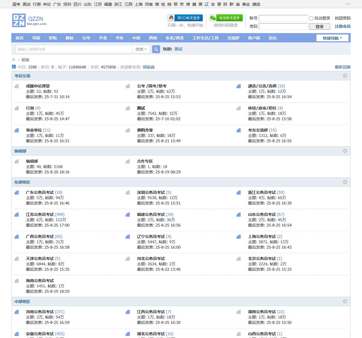This screenshot has height=338, width=362.
Task: Open the 快捷导航 dropdown
Action: 332,38
